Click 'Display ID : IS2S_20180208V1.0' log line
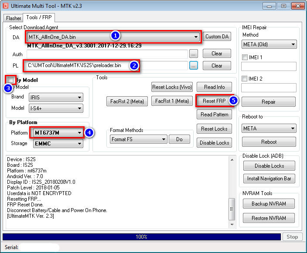The width and height of the screenshot is (307, 253). click(41, 182)
